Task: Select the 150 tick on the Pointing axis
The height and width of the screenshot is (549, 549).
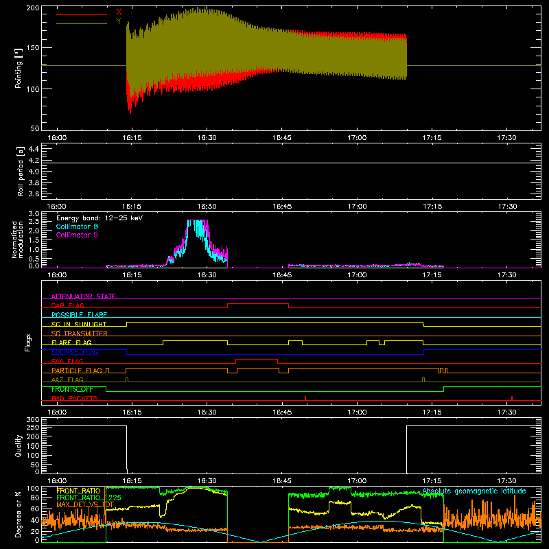Action: click(x=32, y=48)
